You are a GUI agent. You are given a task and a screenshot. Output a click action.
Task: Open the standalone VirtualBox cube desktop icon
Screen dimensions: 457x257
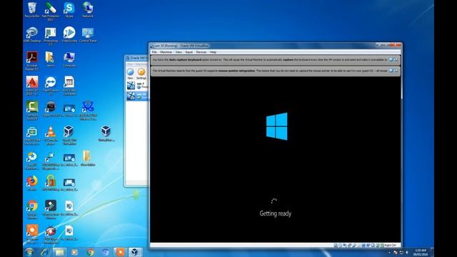tap(106, 134)
